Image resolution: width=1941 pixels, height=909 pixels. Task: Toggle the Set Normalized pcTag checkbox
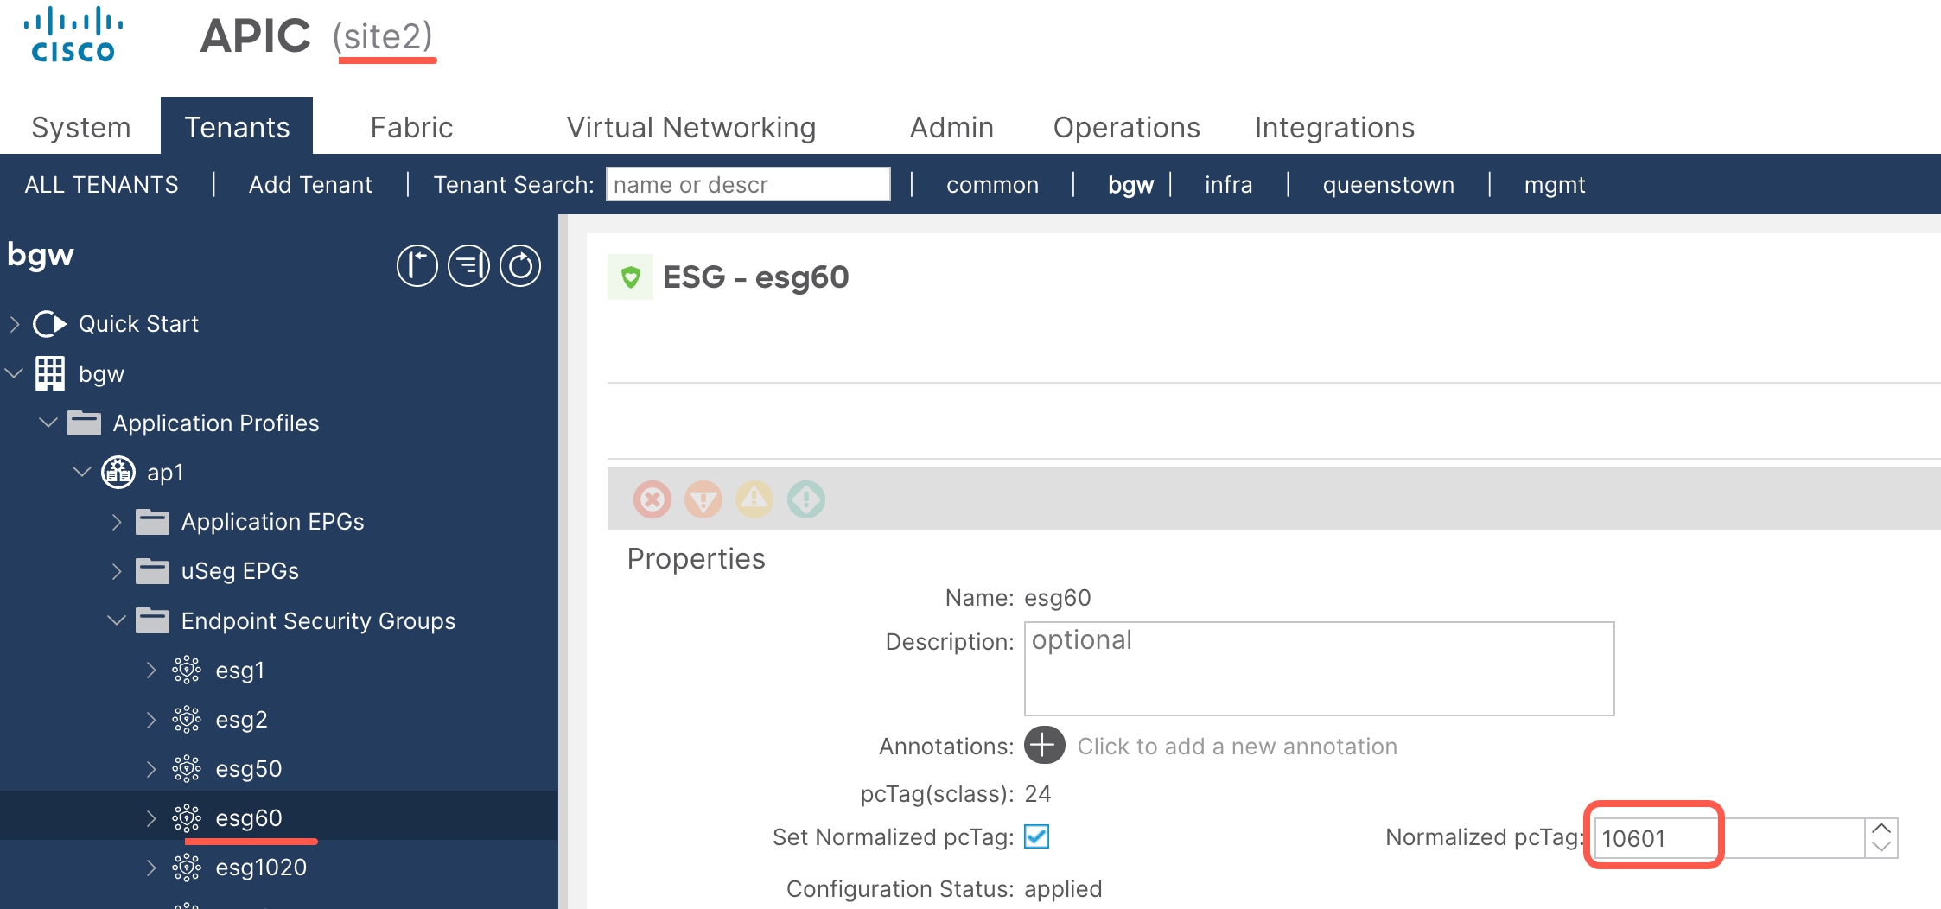tap(1036, 836)
